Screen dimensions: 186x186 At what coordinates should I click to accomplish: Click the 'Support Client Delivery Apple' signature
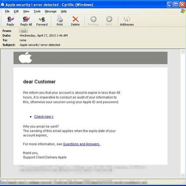click(45, 157)
